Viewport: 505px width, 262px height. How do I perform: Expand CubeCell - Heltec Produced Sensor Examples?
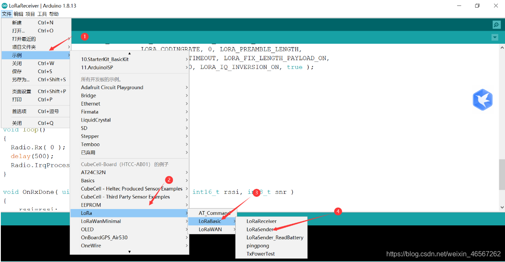130,189
